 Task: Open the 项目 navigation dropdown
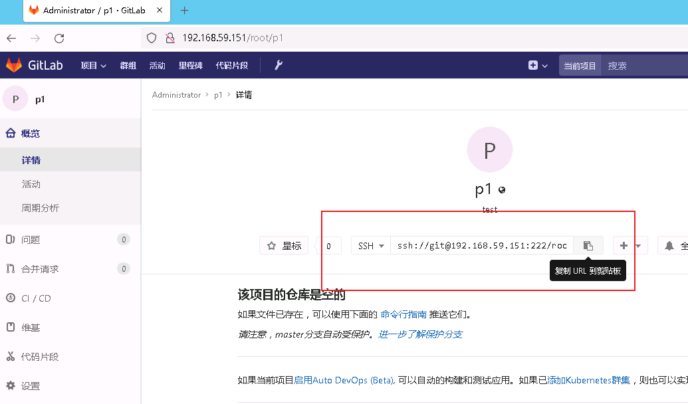pyautogui.click(x=92, y=65)
